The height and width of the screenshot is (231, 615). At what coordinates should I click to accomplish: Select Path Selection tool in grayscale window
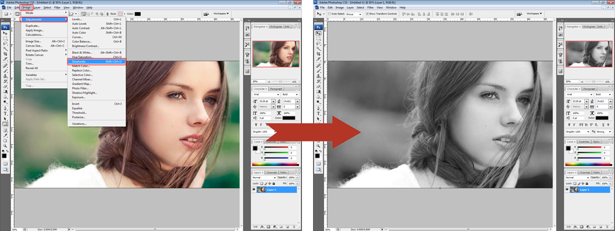[319, 119]
